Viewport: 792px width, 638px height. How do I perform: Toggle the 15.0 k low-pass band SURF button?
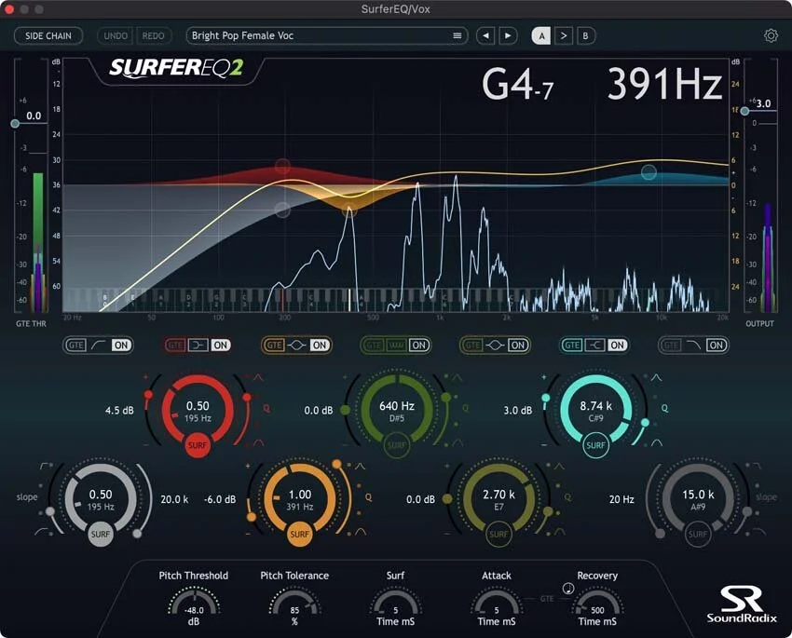698,534
